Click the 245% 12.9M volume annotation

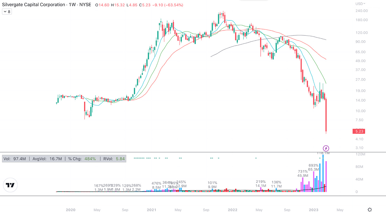point(181,184)
